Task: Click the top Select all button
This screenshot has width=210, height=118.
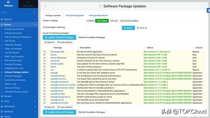Action: (x=50, y=42)
